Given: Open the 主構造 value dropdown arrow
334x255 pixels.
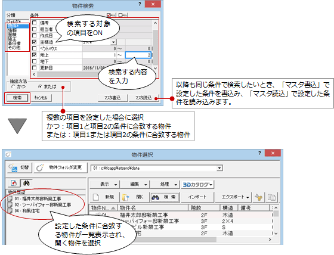Looking at the screenshot, I should click(113, 42).
